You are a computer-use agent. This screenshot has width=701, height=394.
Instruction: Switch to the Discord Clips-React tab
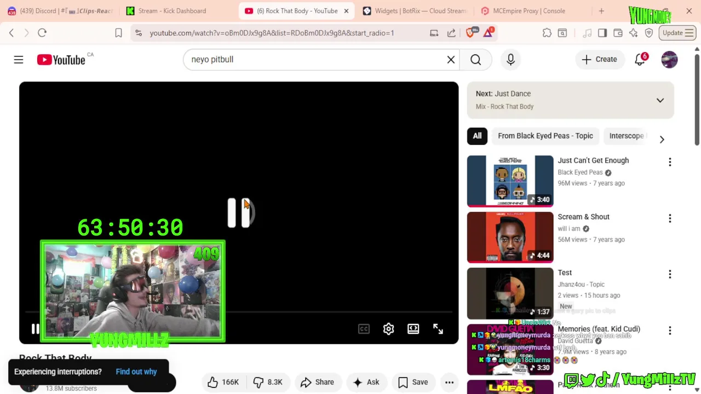click(x=60, y=11)
